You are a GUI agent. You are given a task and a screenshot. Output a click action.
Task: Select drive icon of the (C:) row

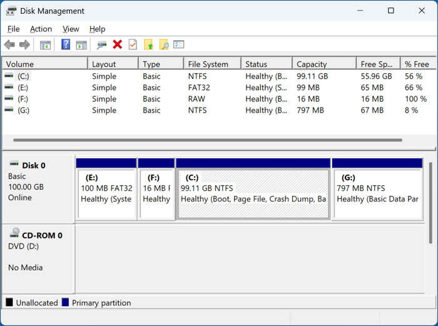tap(9, 76)
